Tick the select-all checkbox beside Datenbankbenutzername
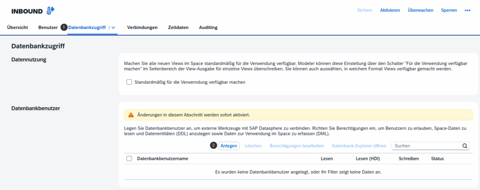This screenshot has width=480, height=190. point(129,158)
